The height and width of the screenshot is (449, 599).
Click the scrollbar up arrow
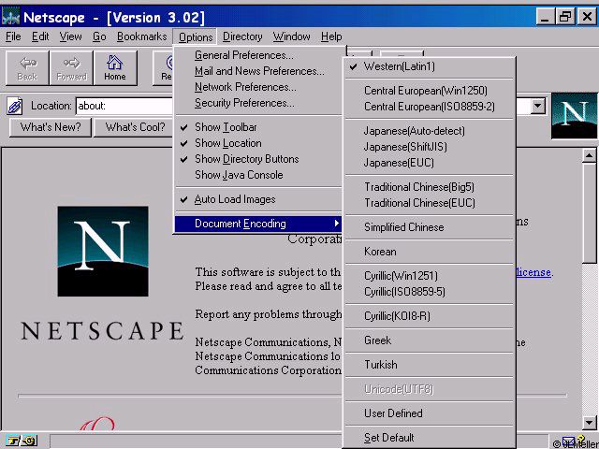click(x=589, y=155)
